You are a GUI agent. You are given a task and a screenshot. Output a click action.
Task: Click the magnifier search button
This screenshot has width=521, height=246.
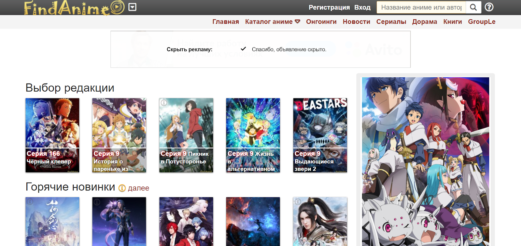point(473,7)
